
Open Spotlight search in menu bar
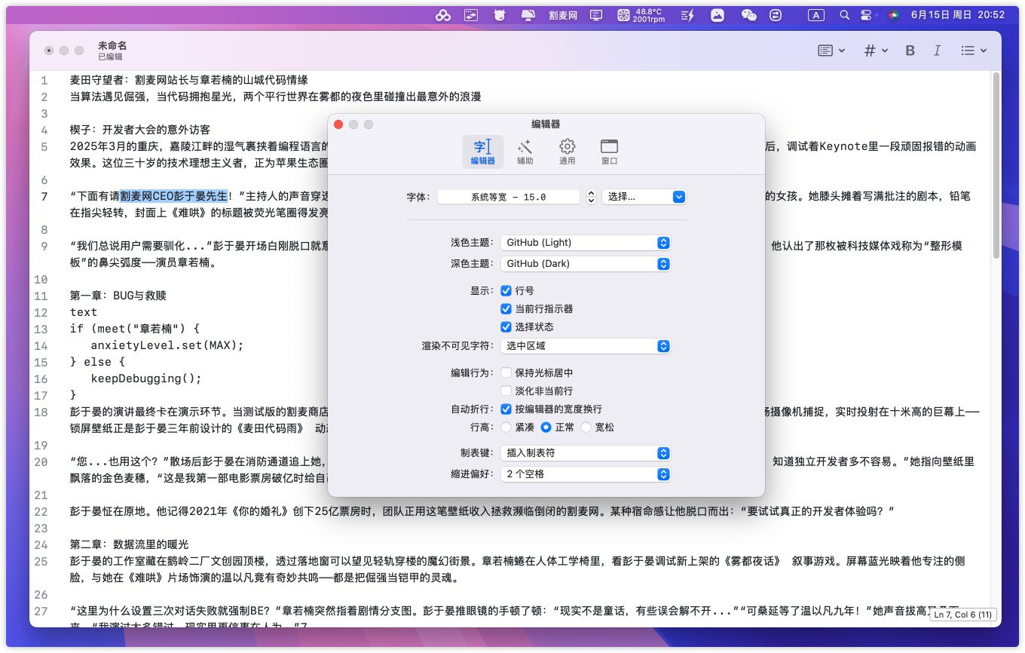[844, 15]
